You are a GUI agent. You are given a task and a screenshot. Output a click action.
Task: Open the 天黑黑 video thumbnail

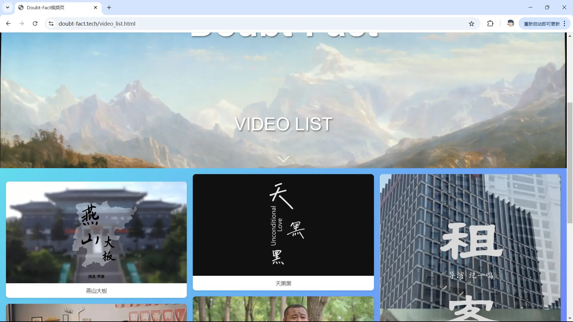283,225
